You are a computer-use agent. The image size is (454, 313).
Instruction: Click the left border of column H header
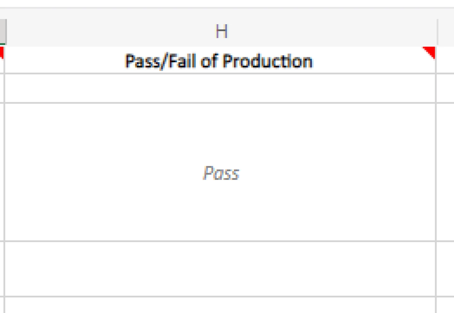6,31
